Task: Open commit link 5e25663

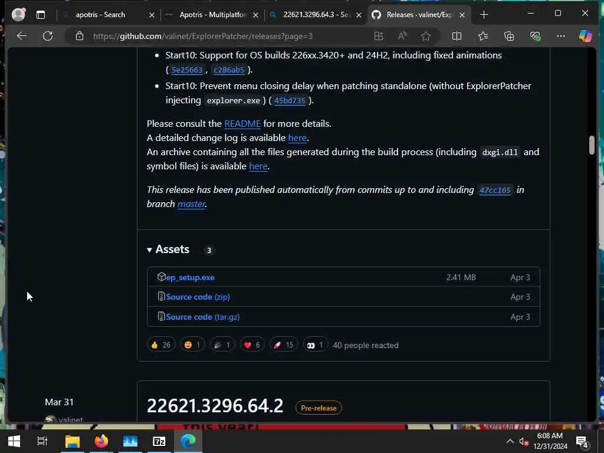Action: 187,70
